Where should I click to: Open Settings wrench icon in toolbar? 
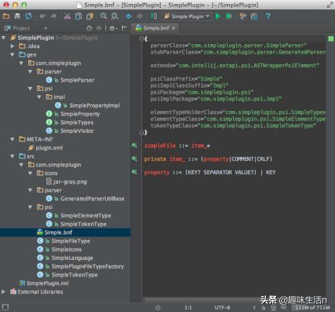click(x=243, y=16)
